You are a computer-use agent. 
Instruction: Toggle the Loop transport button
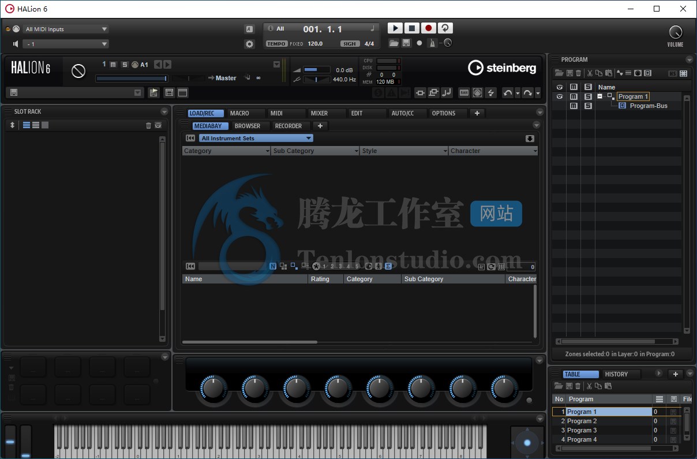[x=445, y=28]
